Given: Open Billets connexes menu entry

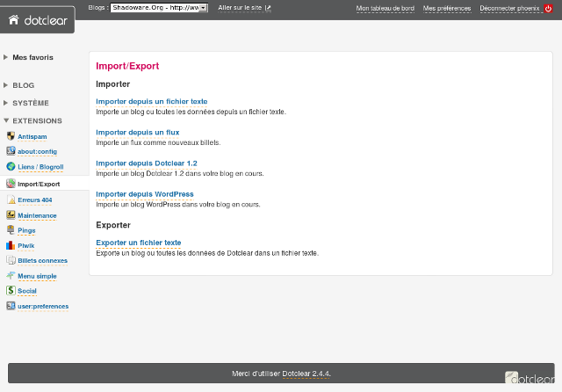Looking at the screenshot, I should (43, 261).
